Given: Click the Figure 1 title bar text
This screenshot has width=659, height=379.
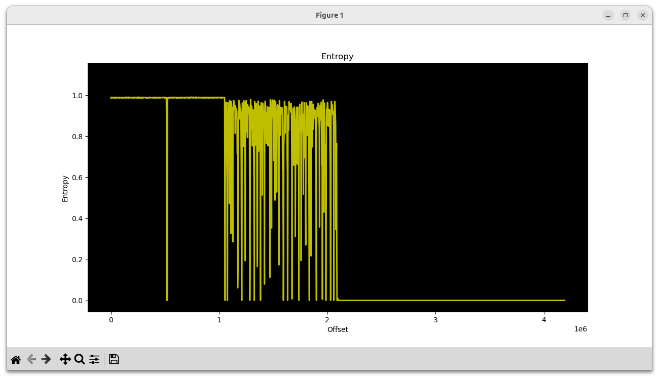Looking at the screenshot, I should pyautogui.click(x=329, y=15).
